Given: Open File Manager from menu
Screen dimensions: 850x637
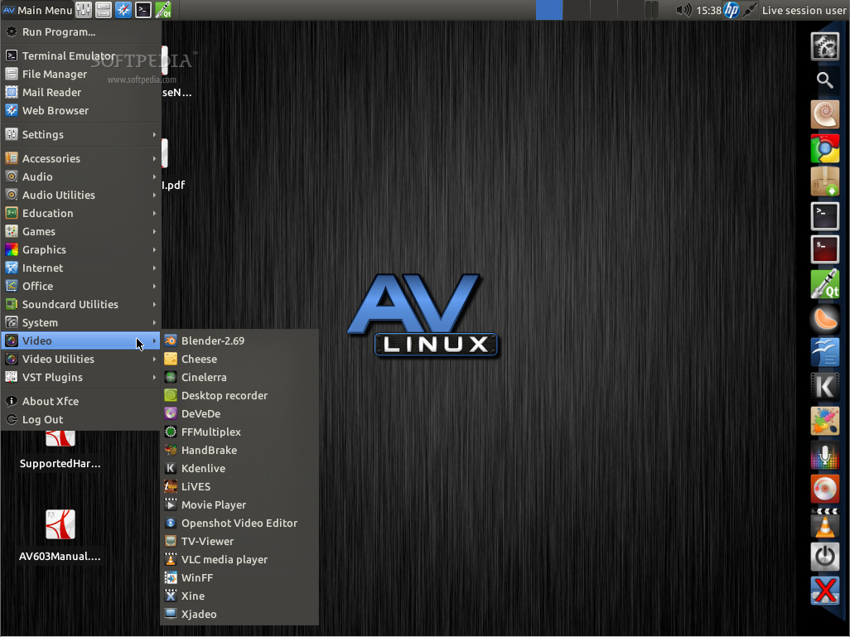Looking at the screenshot, I should pyautogui.click(x=81, y=75).
